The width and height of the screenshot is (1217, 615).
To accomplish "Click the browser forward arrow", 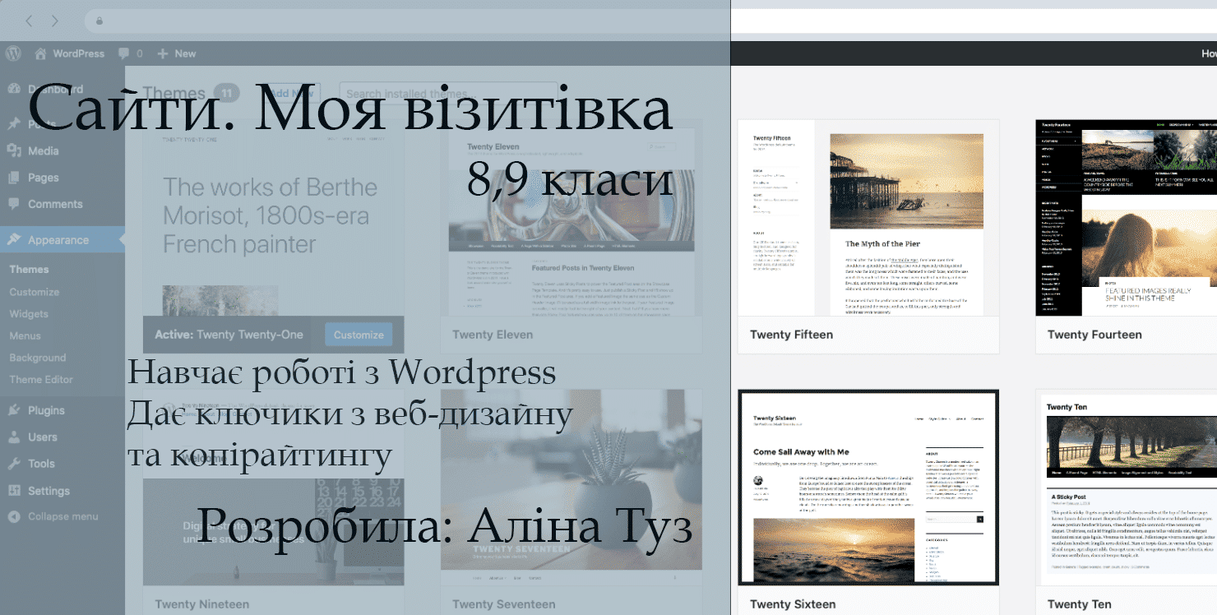I will pyautogui.click(x=54, y=21).
